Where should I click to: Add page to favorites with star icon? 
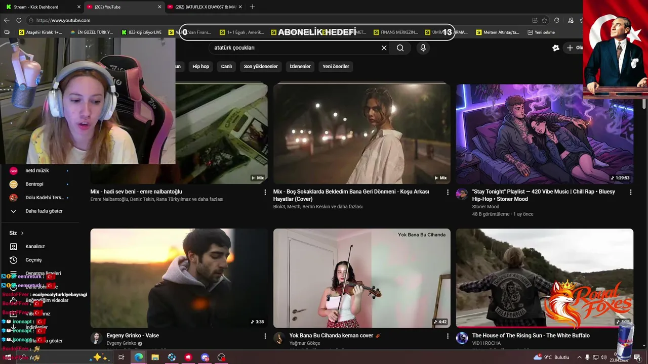[544, 20]
